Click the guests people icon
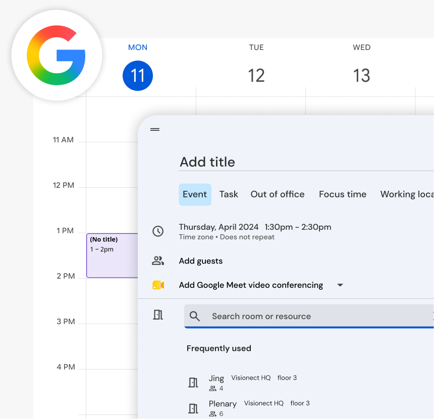This screenshot has width=434, height=419. coord(158,260)
